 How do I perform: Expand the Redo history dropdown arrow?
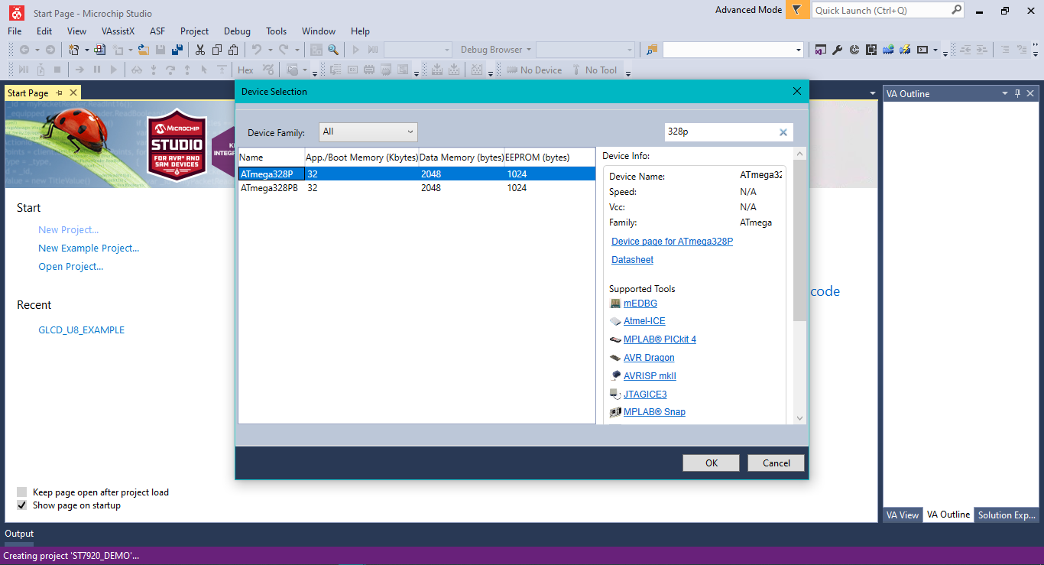tap(297, 50)
